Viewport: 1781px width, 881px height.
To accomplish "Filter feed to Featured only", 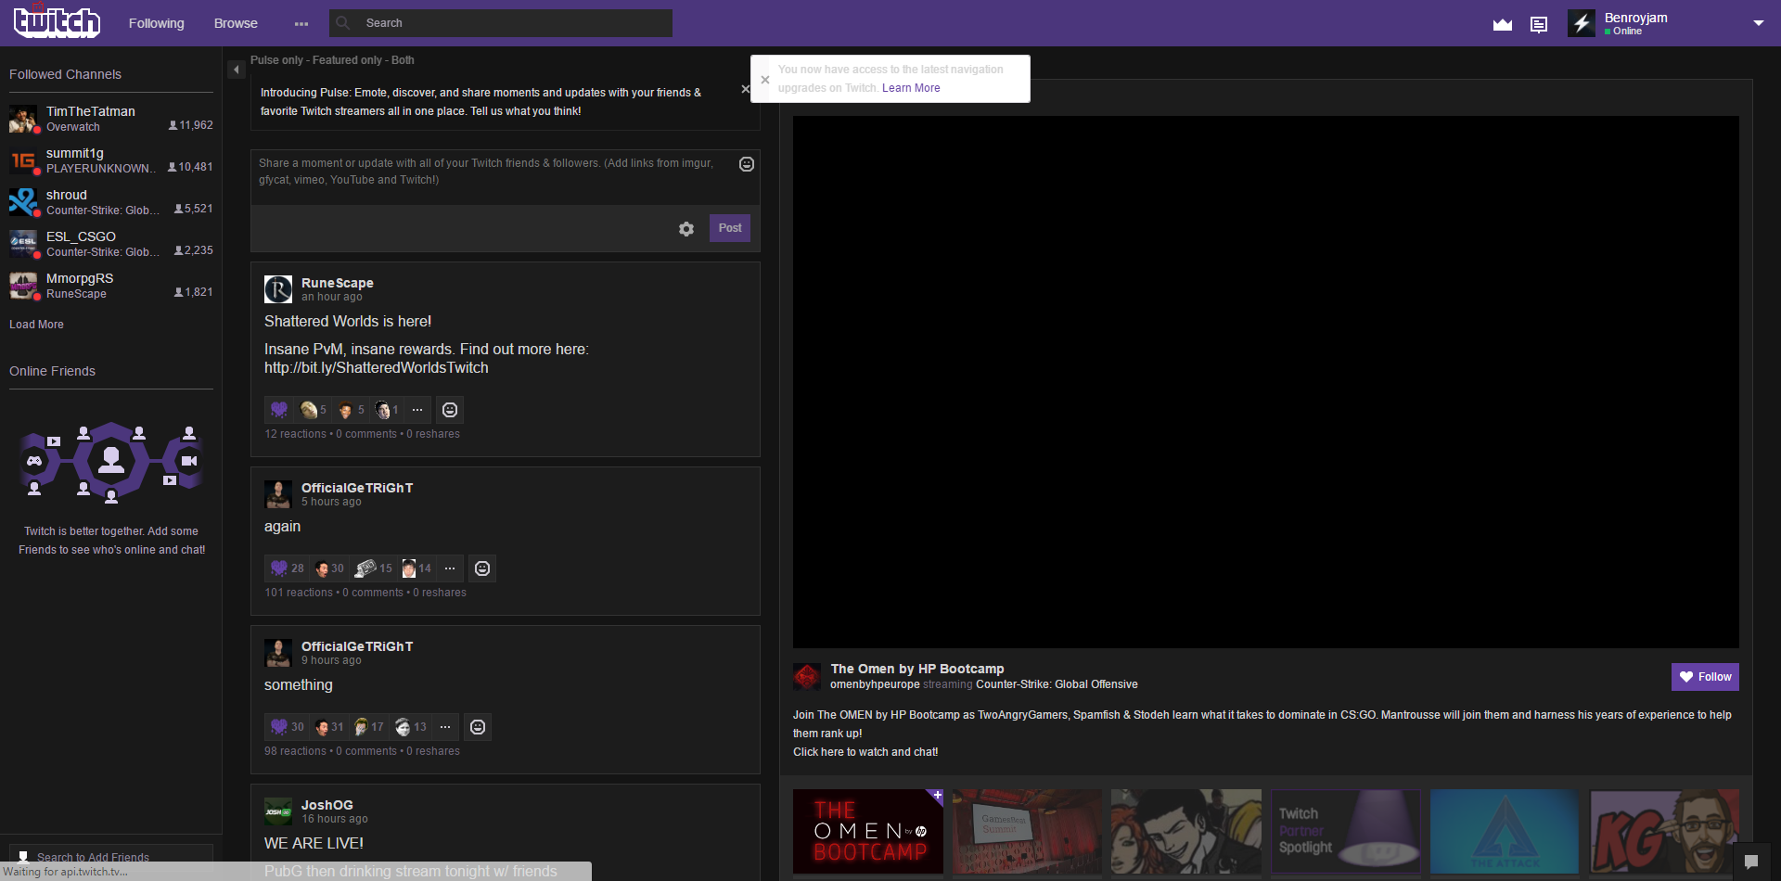I will click(x=347, y=60).
